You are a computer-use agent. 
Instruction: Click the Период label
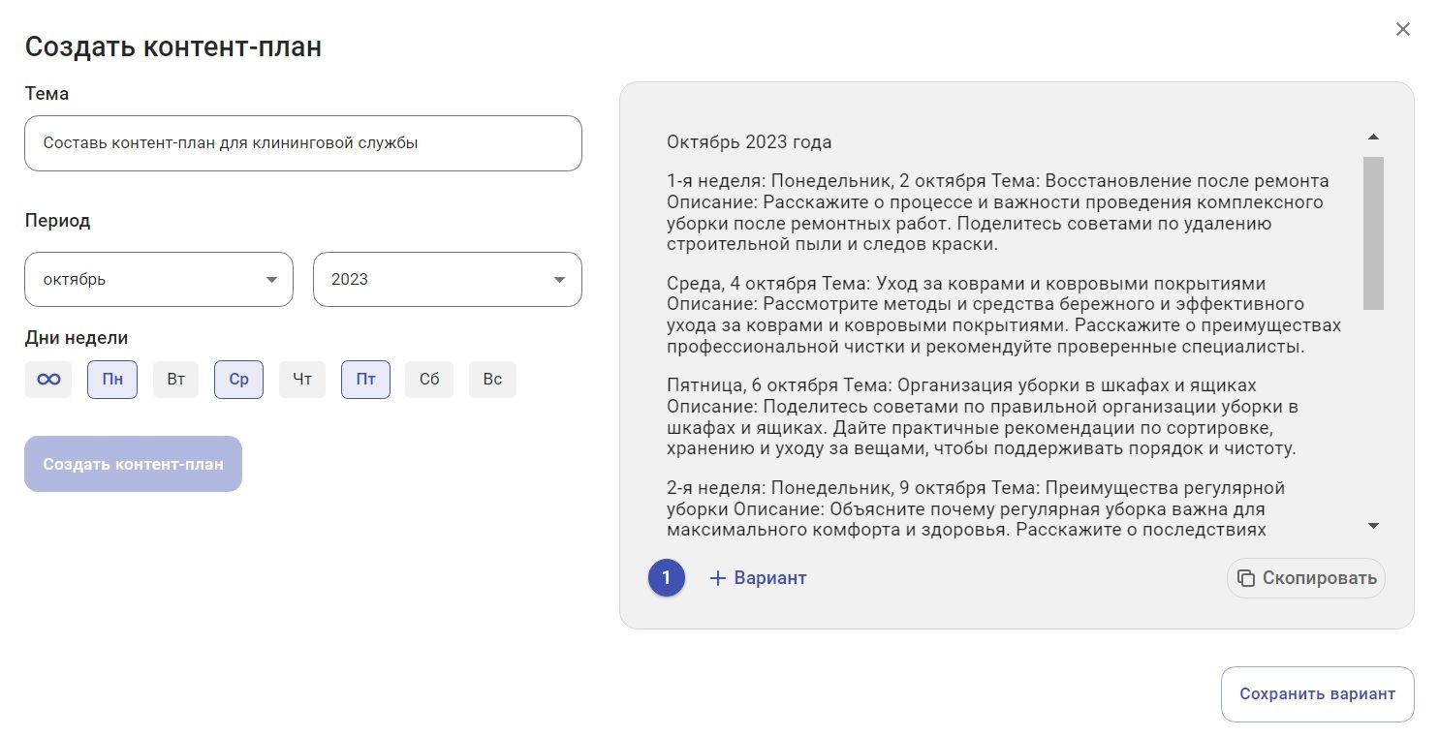coord(57,220)
